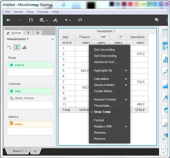Open Thresholds from context menu
The width and height of the screenshot is (170, 158).
click(x=109, y=106)
